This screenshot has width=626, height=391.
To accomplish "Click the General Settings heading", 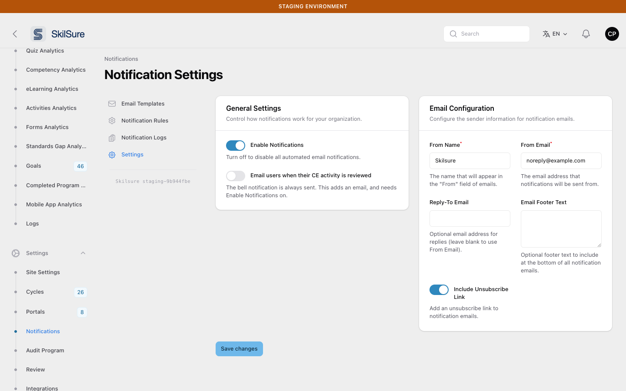I will pos(253,109).
